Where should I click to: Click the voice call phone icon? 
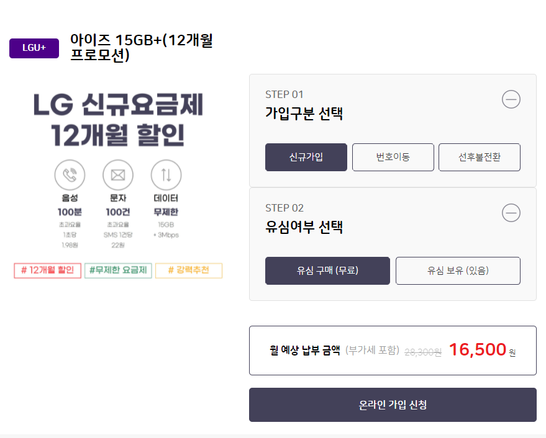[x=70, y=175]
